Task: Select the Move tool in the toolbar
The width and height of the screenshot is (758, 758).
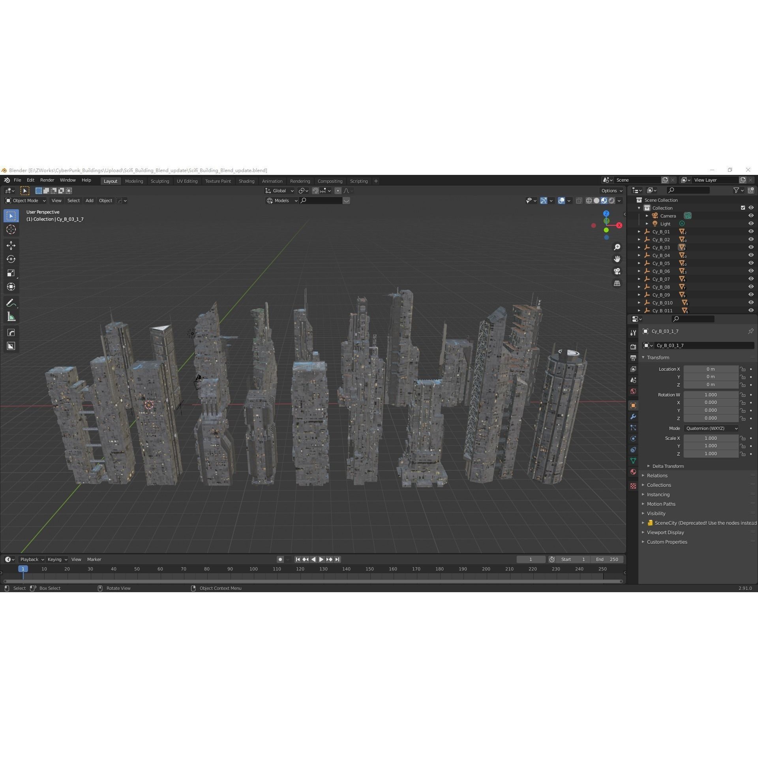Action: 11,245
